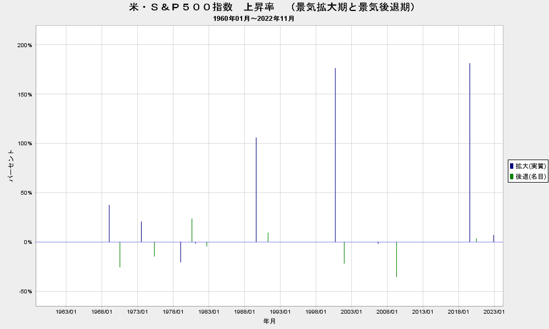This screenshot has height=329, width=549.
Task: Click the chart title 米・S&P500指数 上昇率
Action: click(x=201, y=7)
